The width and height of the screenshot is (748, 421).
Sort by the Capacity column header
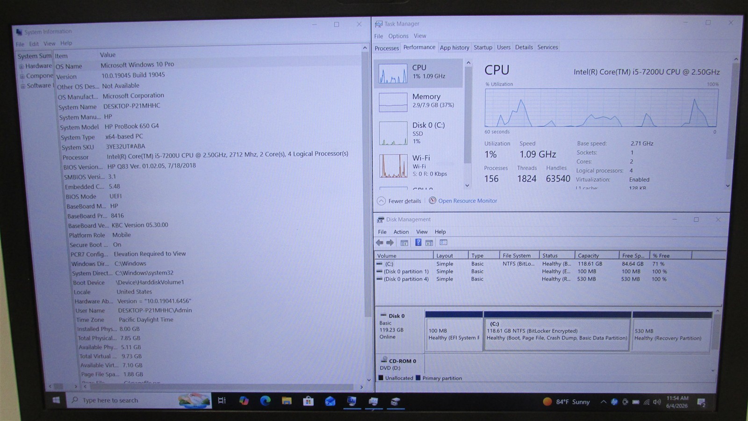[596, 255]
